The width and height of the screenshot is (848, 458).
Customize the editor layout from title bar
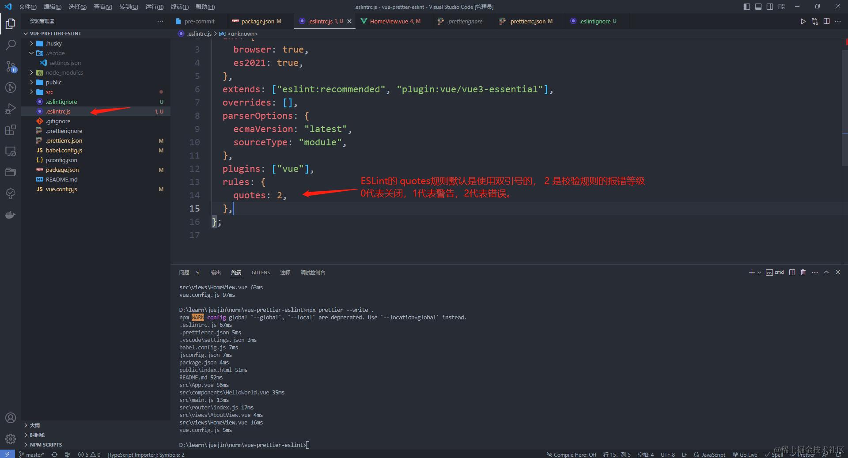coord(781,7)
